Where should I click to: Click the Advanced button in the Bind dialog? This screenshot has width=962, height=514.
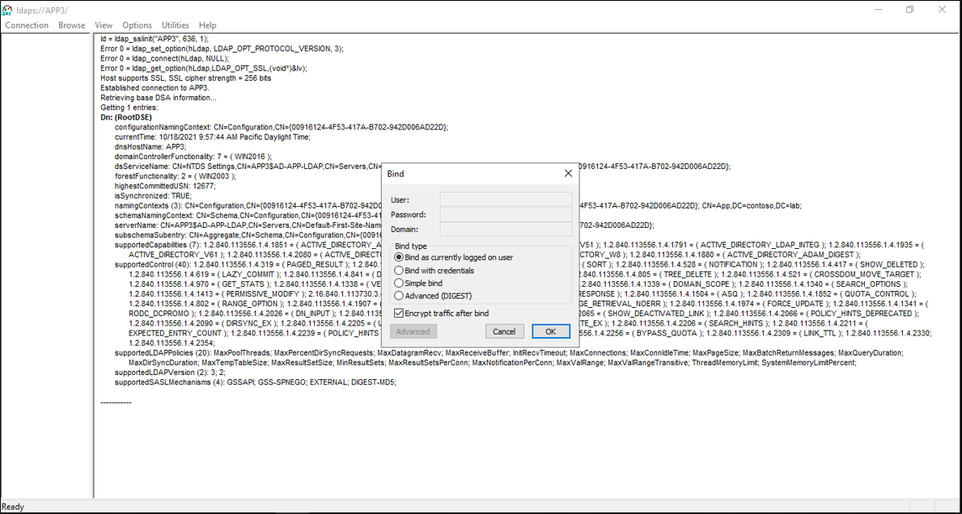pos(413,331)
